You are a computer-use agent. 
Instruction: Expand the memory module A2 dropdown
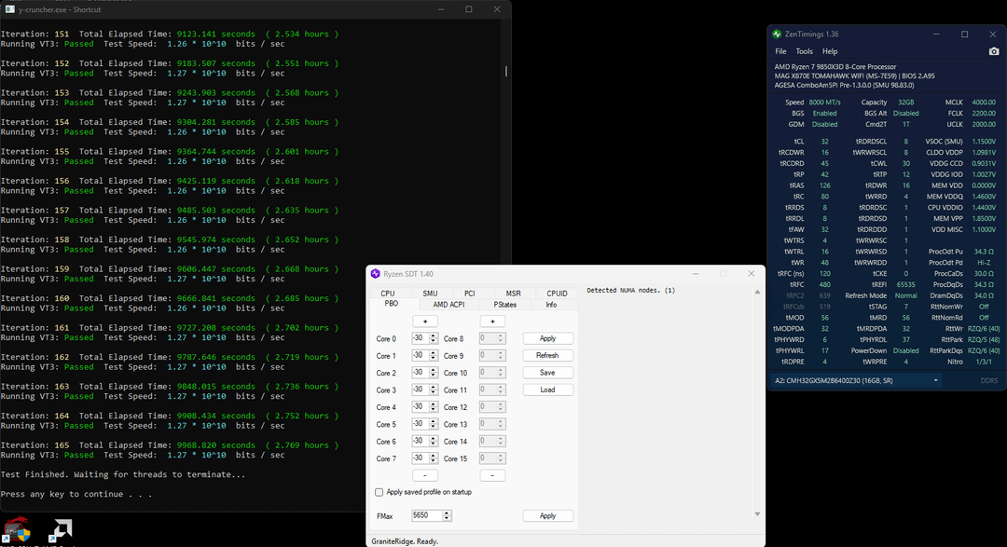(935, 380)
